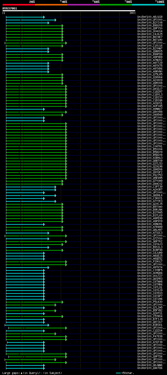Screen dimensions: 167x375
Task: Click label UniRef100_C6JUM9
Action: pyautogui.click(x=150, y=253)
